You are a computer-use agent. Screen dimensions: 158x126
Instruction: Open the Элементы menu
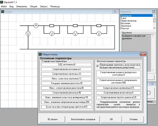[21, 6]
